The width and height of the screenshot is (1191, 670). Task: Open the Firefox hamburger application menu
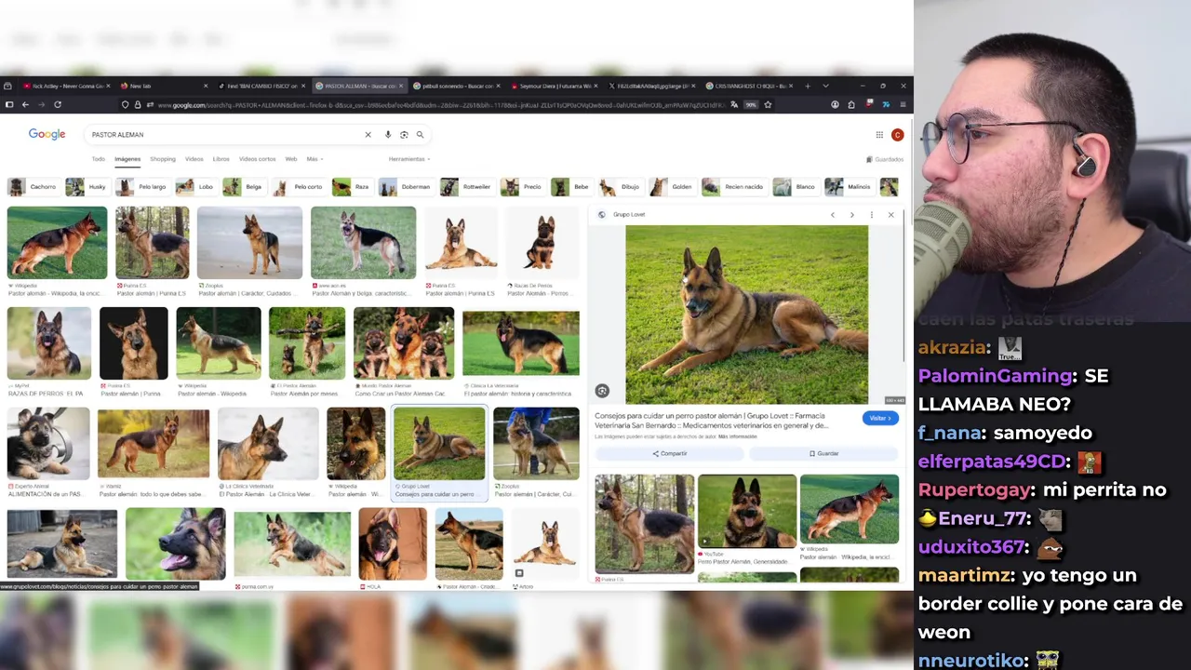pyautogui.click(x=903, y=104)
